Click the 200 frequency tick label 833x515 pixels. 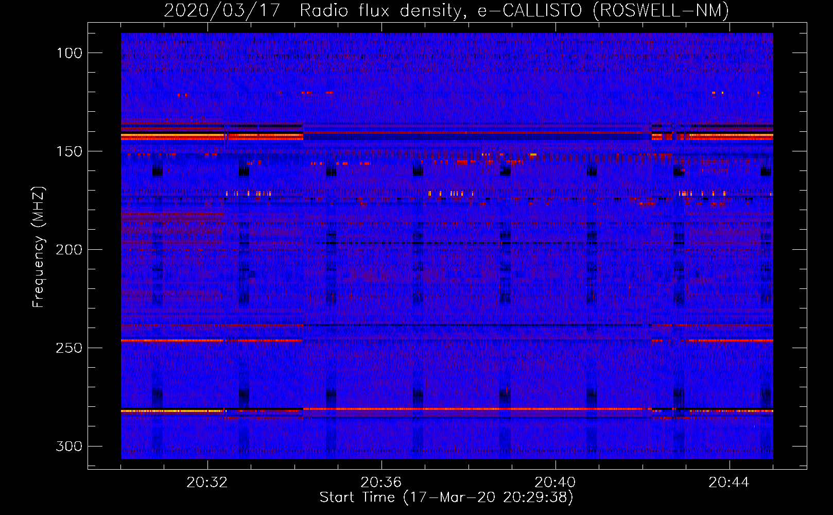pyautogui.click(x=69, y=250)
